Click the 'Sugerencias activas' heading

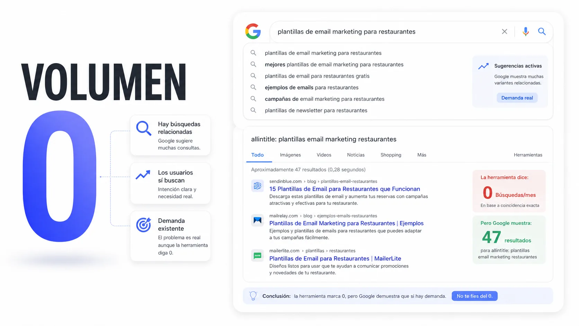click(x=518, y=66)
